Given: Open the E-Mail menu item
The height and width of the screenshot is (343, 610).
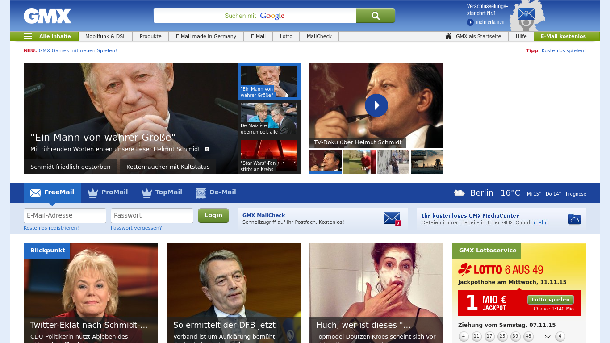Looking at the screenshot, I should click(x=258, y=36).
